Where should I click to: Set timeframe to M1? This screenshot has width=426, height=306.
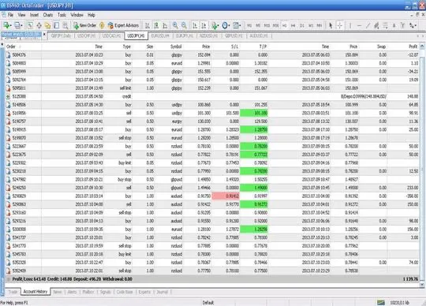[249, 25]
